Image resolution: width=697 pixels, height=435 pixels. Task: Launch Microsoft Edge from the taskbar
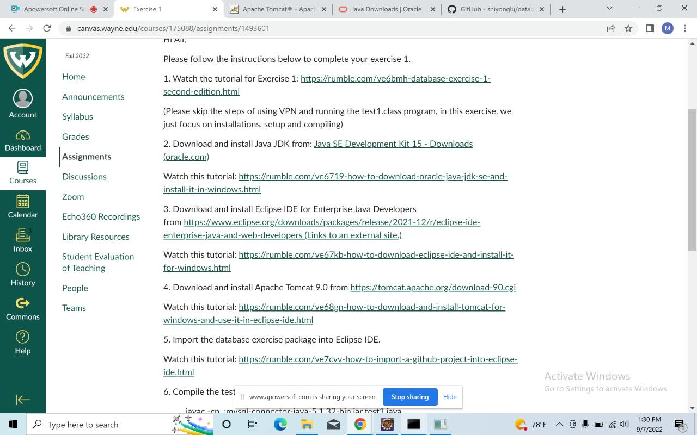pos(280,424)
